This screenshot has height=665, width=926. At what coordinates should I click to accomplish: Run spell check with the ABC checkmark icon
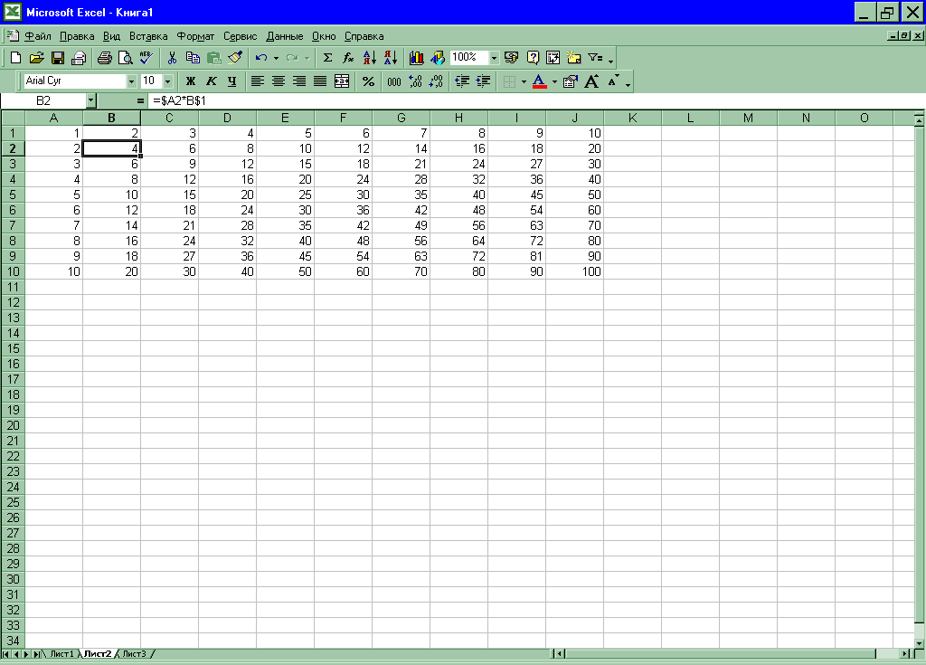[x=146, y=57]
